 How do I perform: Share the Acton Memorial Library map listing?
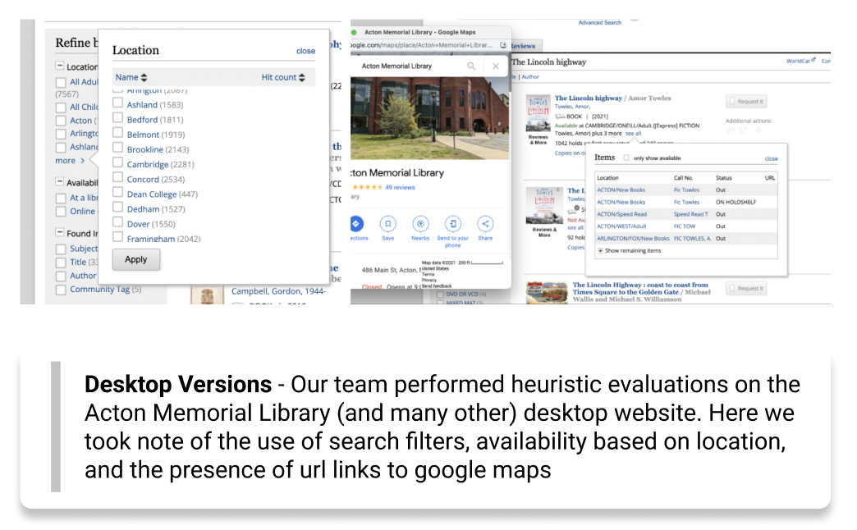485,223
